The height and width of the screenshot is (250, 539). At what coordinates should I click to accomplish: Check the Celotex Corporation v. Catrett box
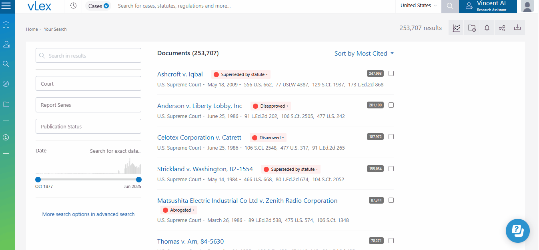[391, 137]
